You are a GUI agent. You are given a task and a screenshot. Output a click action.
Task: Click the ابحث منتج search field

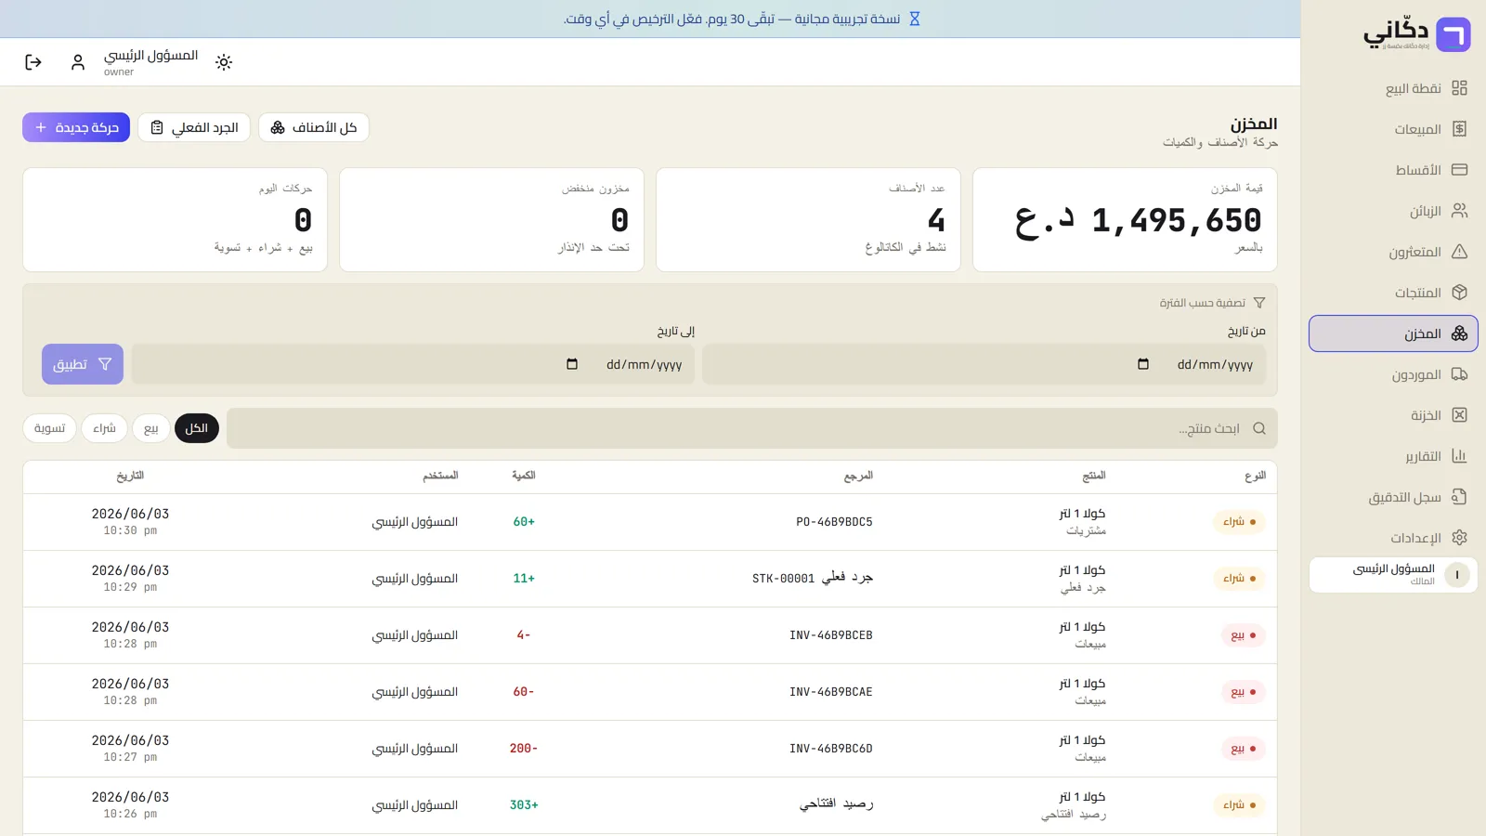coord(752,428)
